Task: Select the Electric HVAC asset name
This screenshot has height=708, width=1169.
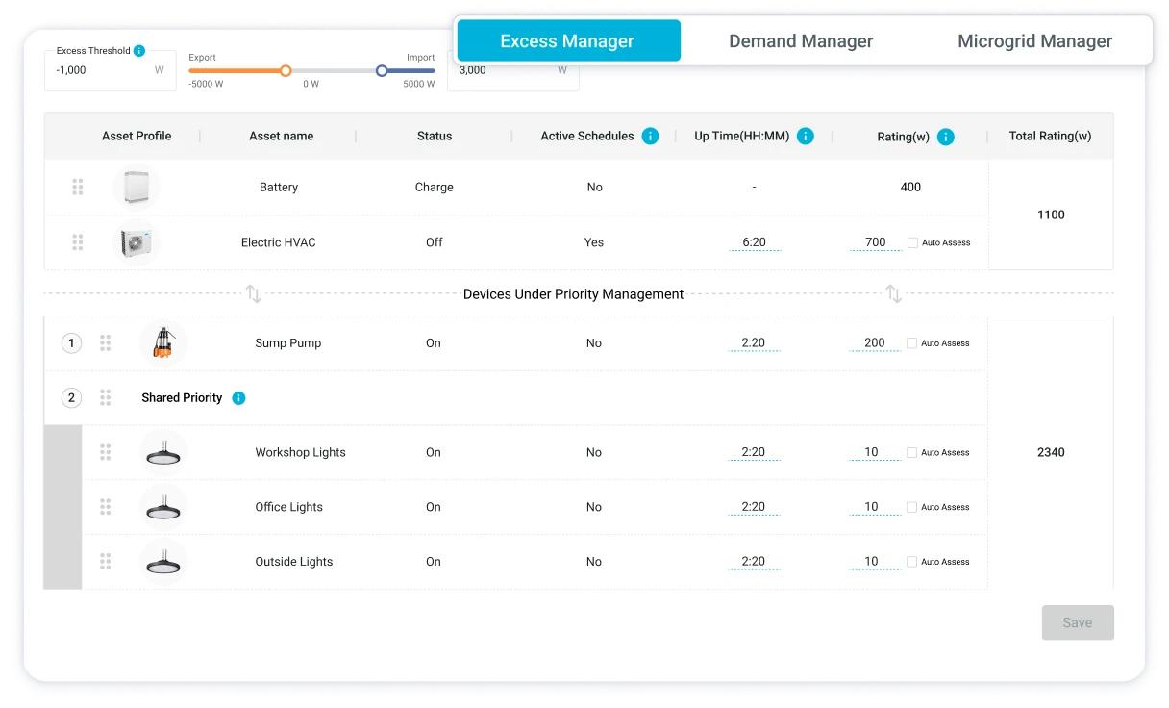Action: point(279,242)
